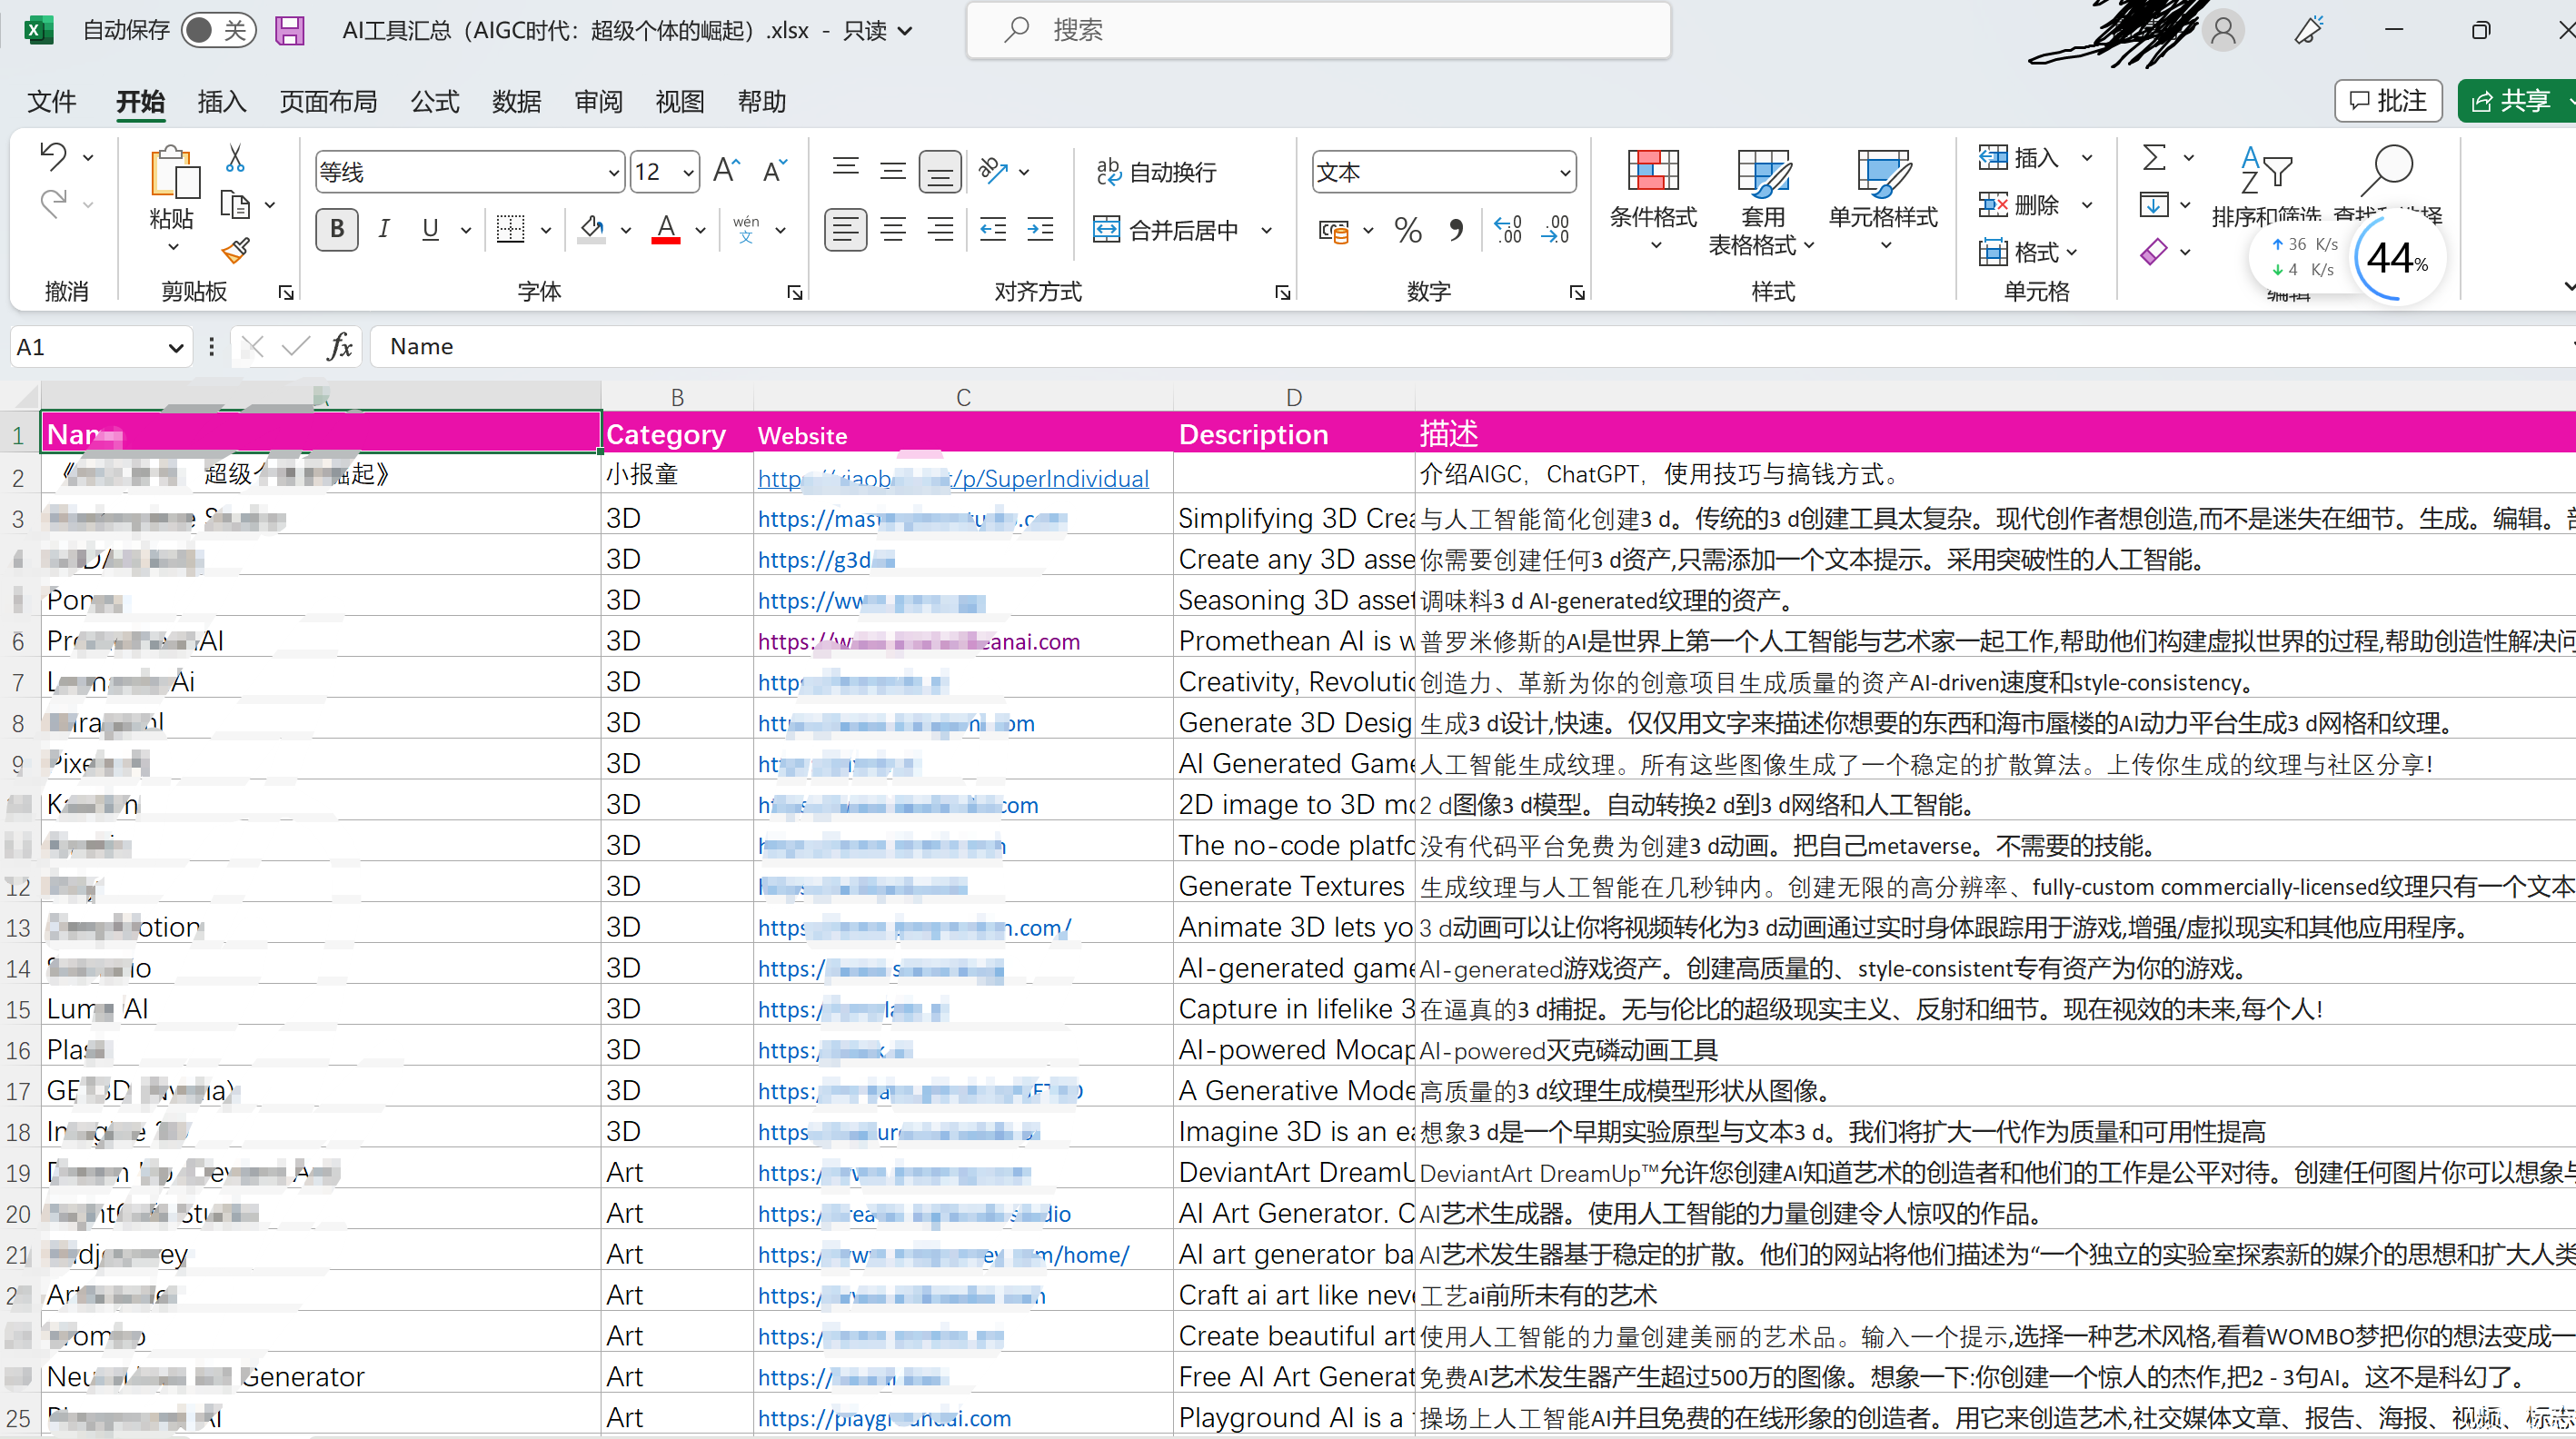2576x1439 pixels.
Task: Click the Cut scissors icon
Action: [x=235, y=158]
